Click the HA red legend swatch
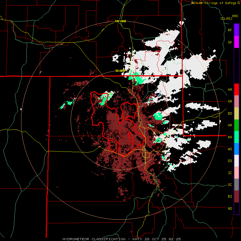 click(x=236, y=89)
